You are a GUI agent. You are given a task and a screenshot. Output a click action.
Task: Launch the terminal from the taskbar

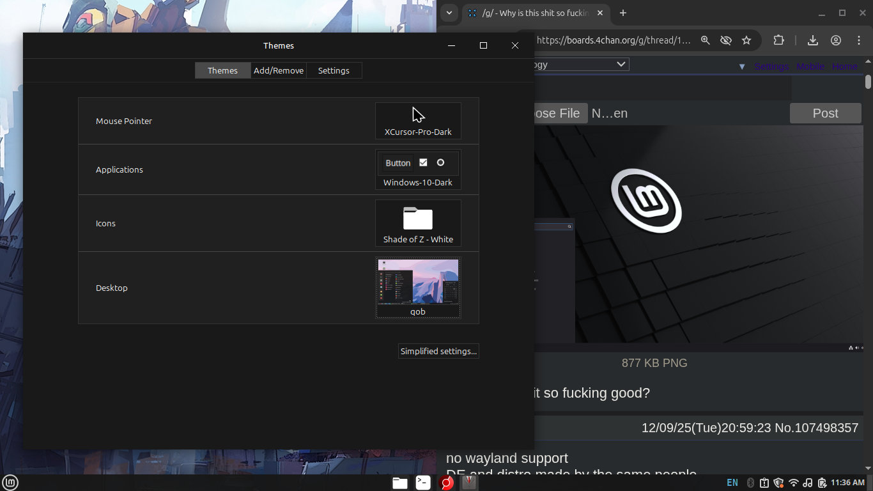(423, 483)
